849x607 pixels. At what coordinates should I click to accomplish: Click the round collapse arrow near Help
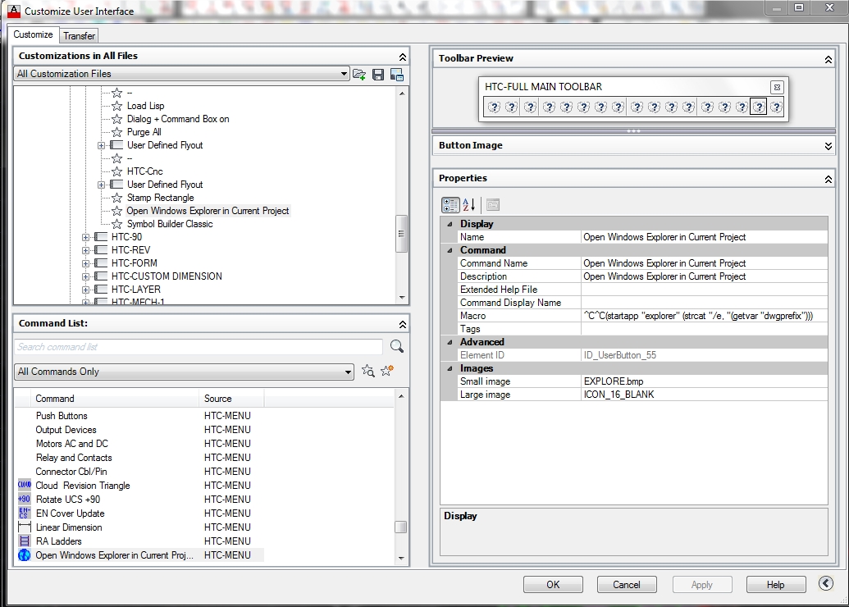(826, 583)
